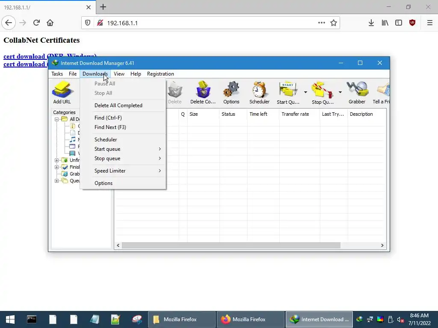Viewport: 438px width, 328px height.
Task: Open the Scheduler clock icon
Action: tap(260, 93)
